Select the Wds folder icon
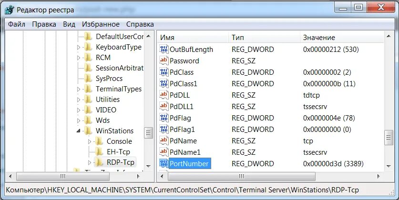Screen dimensions: 399x200 click(88, 120)
